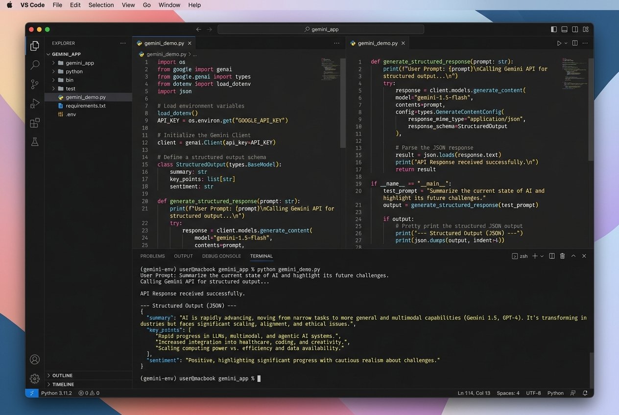Close the left gemini_demo.py tab
The image size is (619, 415).
coord(190,43)
